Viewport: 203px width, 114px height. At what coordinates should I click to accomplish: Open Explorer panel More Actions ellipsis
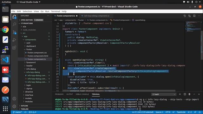point(48,16)
